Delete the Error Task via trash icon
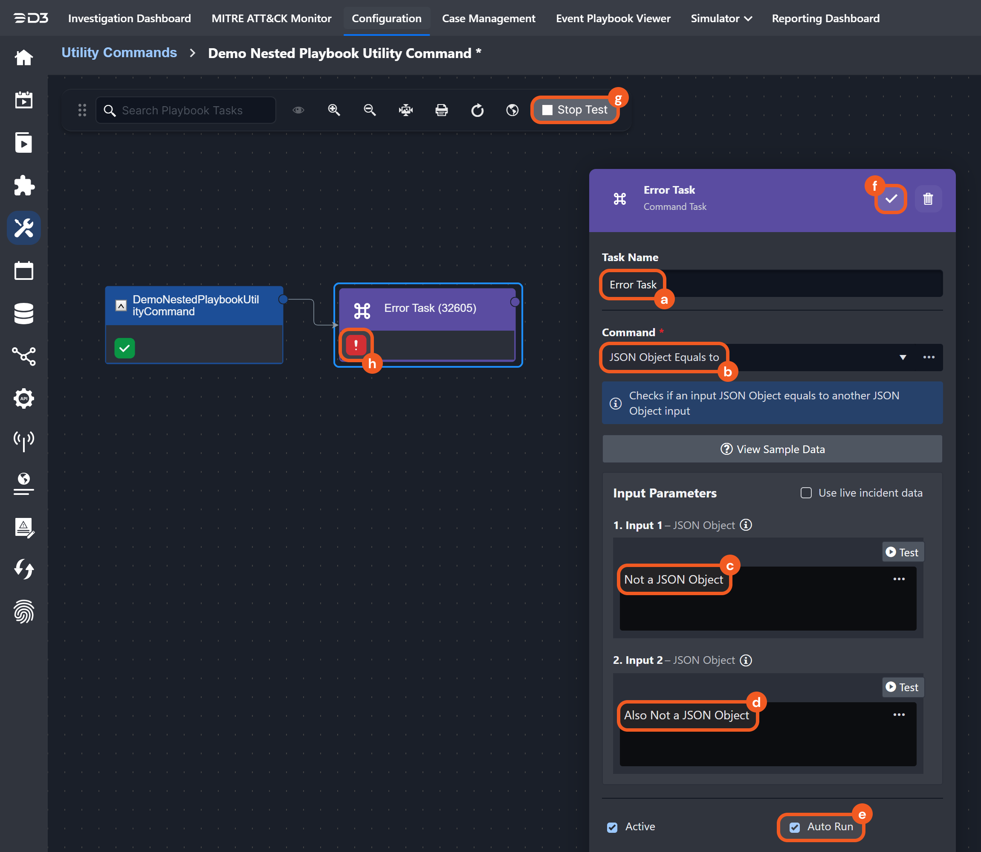The width and height of the screenshot is (981, 852). 928,199
